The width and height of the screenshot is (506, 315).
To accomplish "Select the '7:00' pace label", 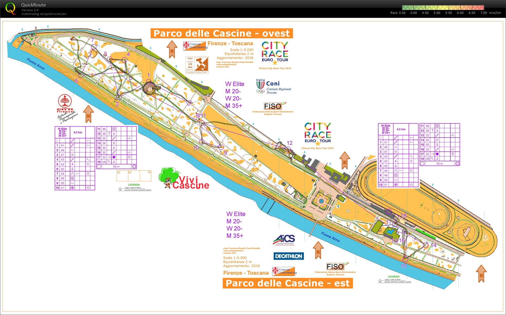I will (x=483, y=13).
